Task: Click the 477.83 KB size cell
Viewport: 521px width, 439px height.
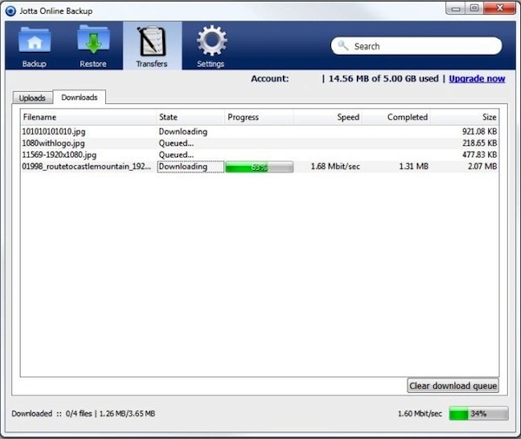Action: pyautogui.click(x=479, y=154)
